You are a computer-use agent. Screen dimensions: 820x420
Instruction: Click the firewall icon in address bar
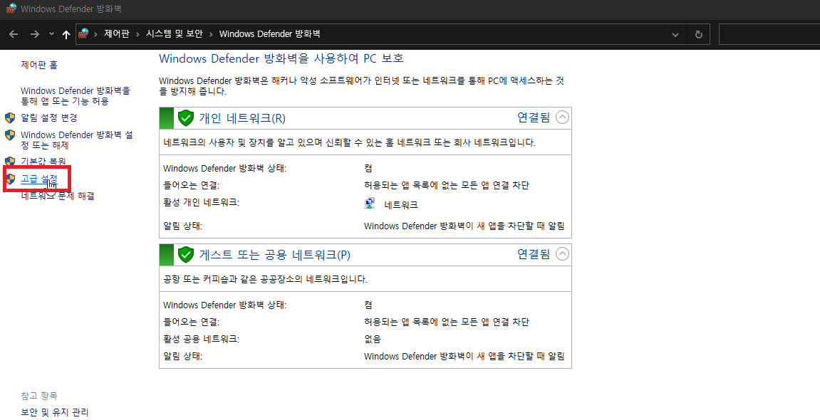click(x=83, y=34)
